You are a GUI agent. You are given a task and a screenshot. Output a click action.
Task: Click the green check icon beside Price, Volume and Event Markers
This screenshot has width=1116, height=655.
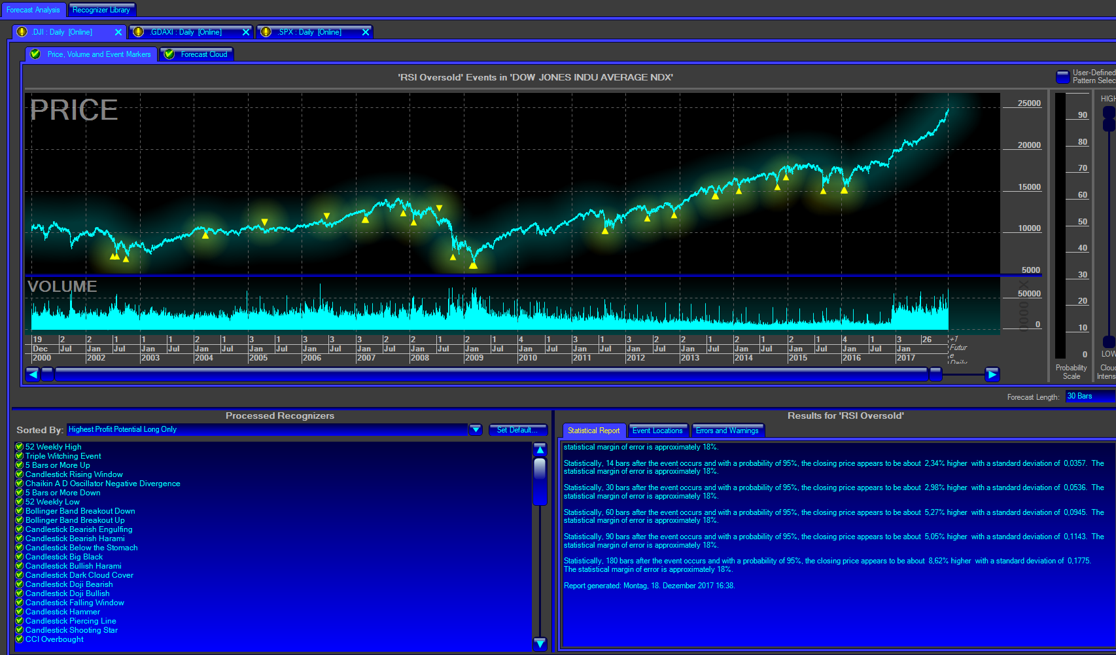[35, 54]
